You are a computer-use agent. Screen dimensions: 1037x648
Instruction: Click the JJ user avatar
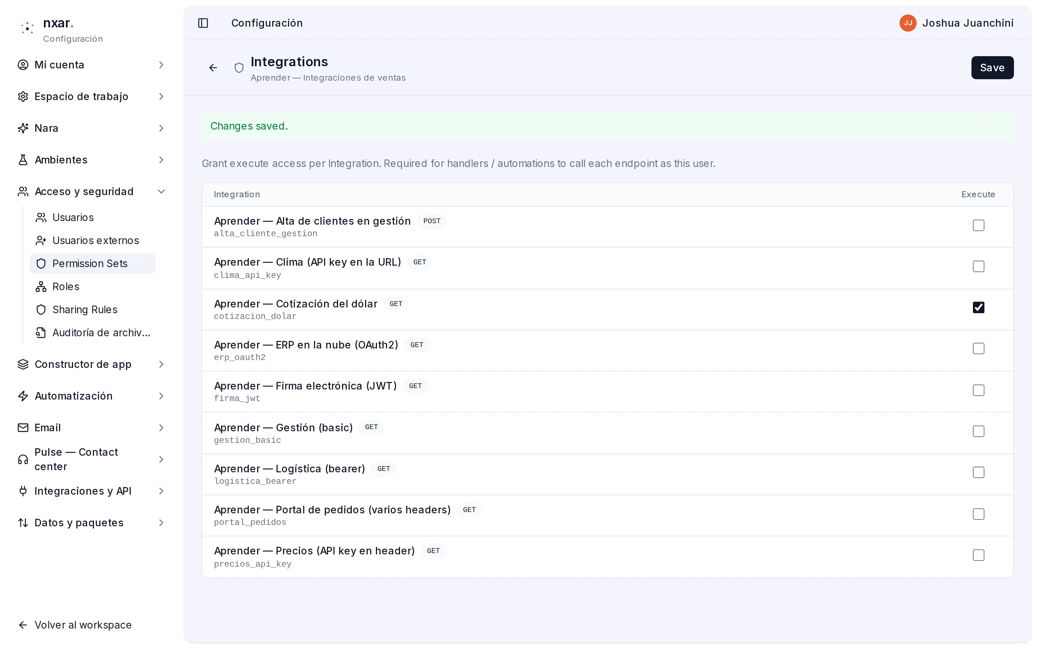[x=908, y=23]
